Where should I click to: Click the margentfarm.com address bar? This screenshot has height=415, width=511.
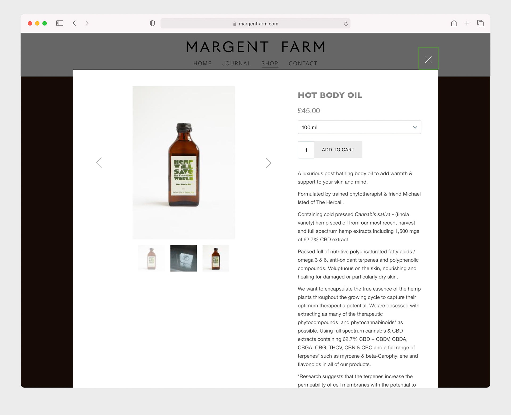[x=255, y=24]
